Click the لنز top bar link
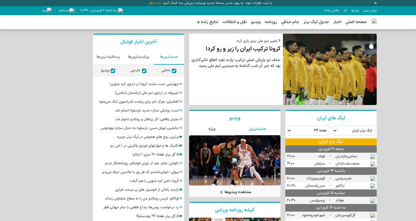 click(x=345, y=10)
